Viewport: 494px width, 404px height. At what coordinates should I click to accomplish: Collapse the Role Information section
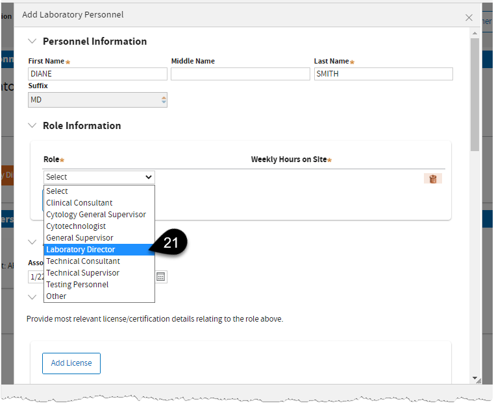click(x=32, y=125)
